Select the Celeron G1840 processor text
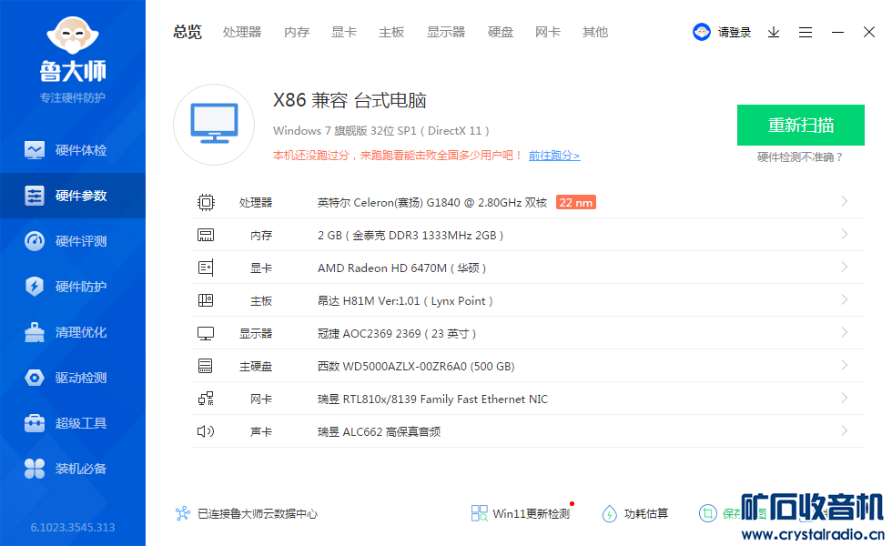 (x=431, y=202)
